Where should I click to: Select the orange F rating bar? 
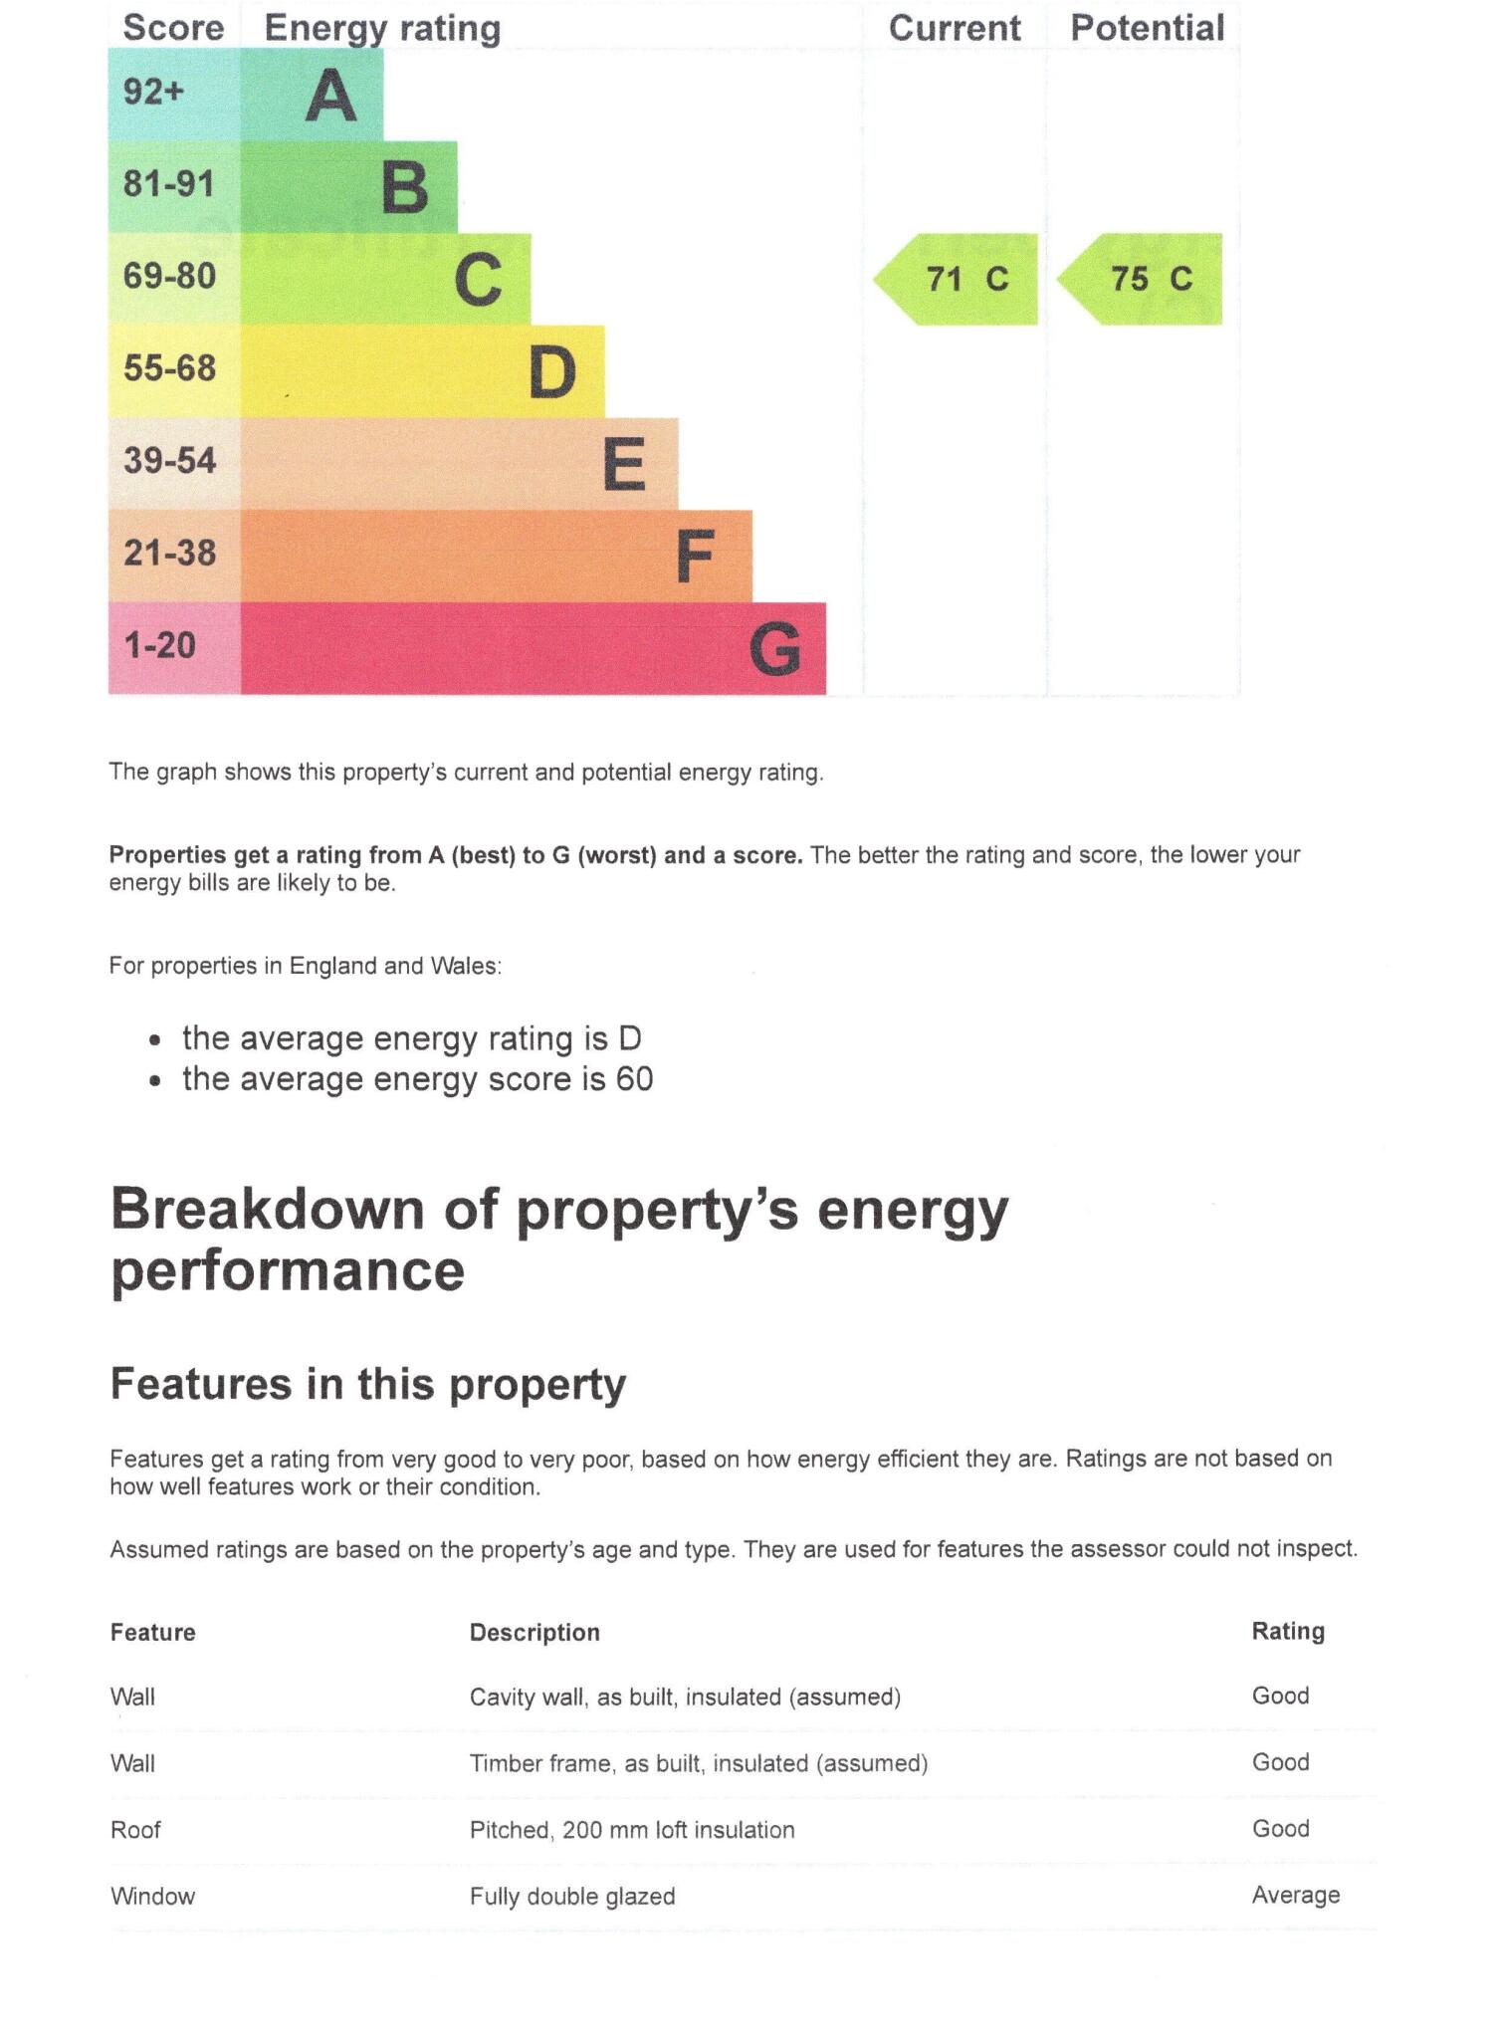pyautogui.click(x=496, y=557)
